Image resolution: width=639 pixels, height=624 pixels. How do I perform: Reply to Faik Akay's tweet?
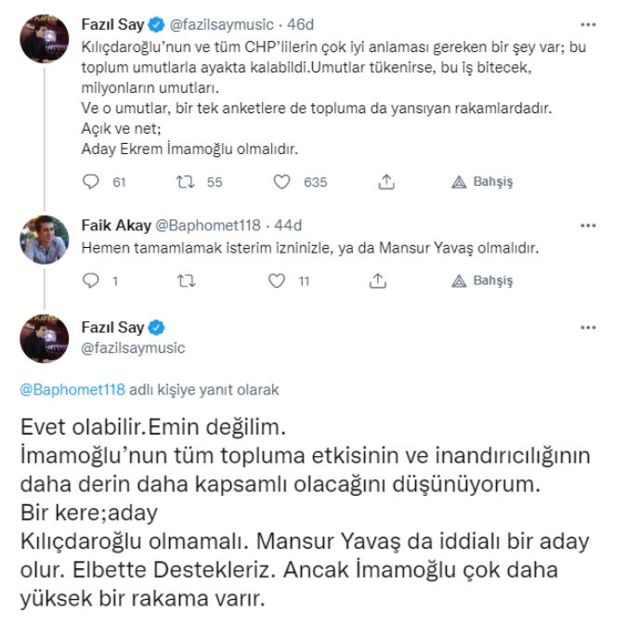click(90, 279)
